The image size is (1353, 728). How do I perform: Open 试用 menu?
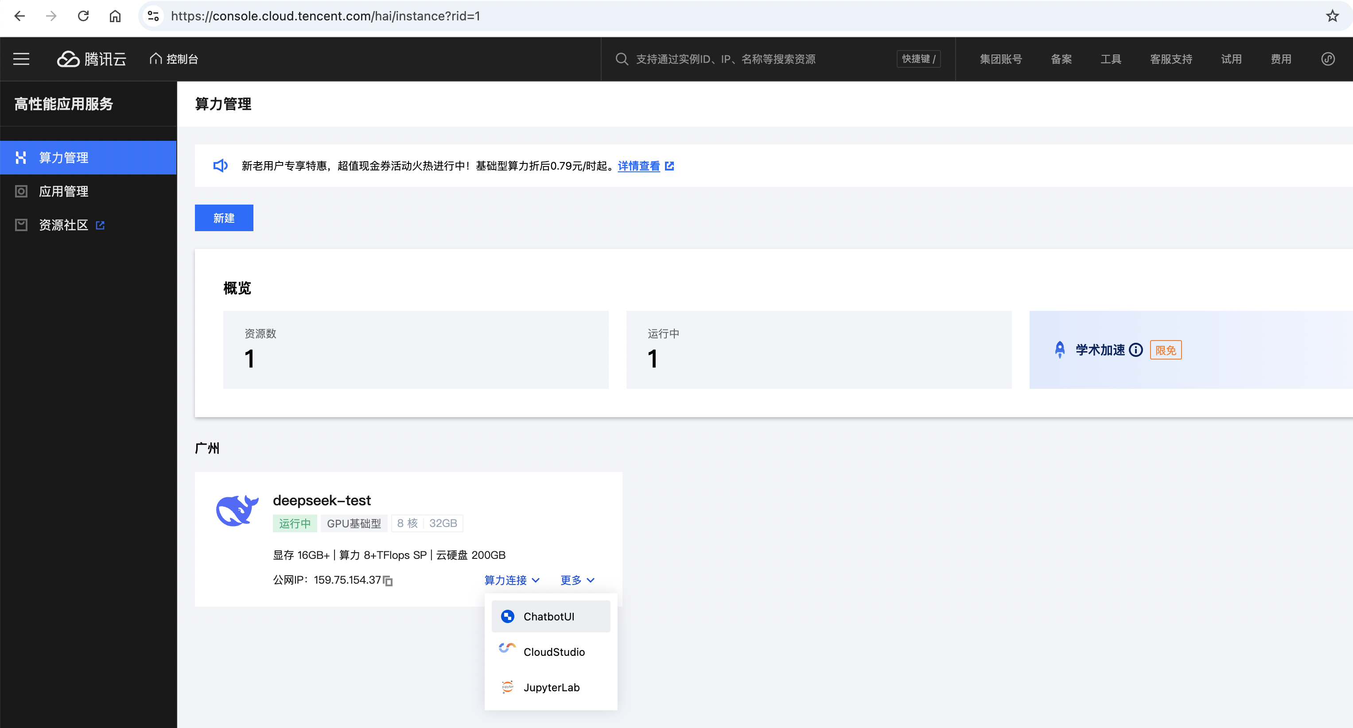(x=1231, y=59)
